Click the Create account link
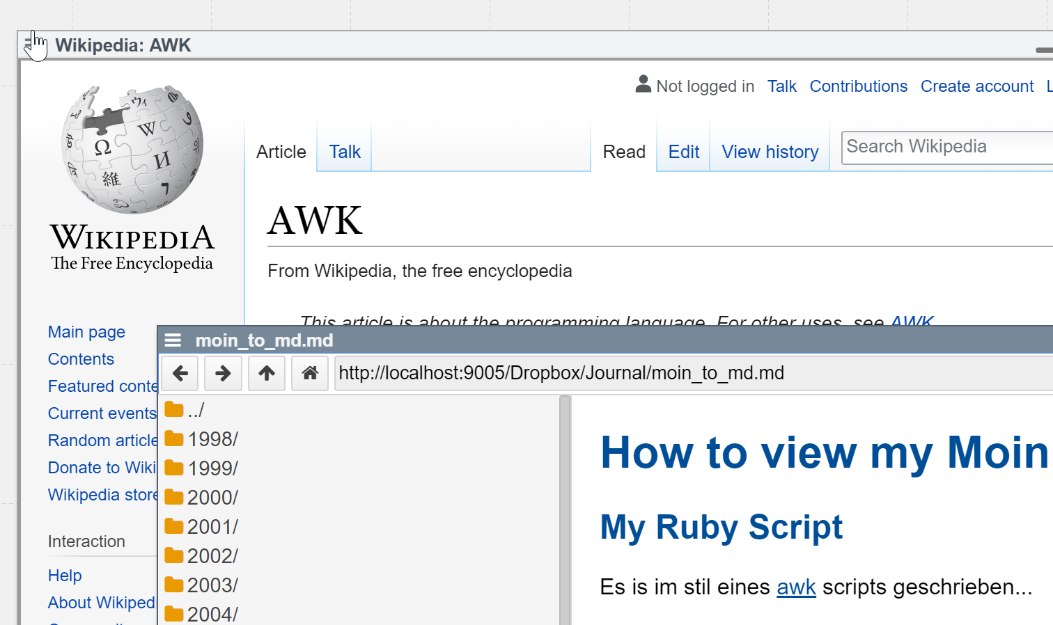This screenshot has height=625, width=1053. [x=976, y=86]
